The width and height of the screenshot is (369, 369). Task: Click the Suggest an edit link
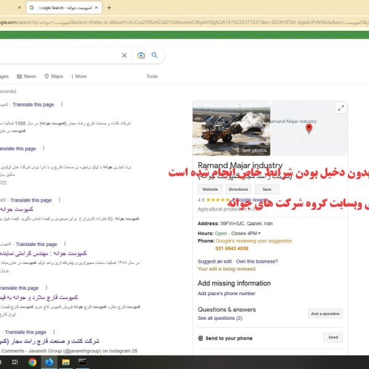click(215, 261)
